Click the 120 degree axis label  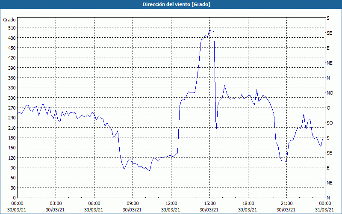tap(12, 158)
